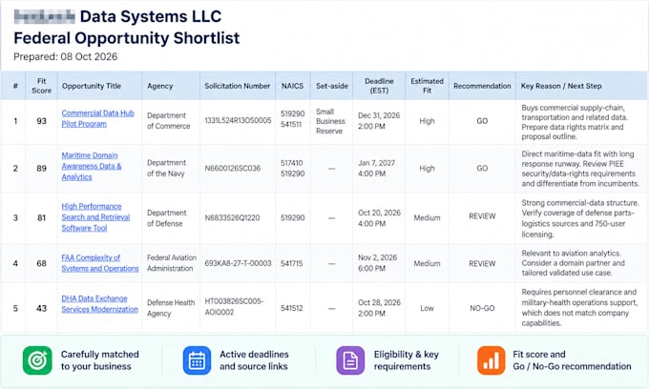Click the Solicitation Number column header
The height and width of the screenshot is (389, 649).
[237, 86]
